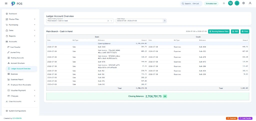Click the Account Structure icon
This screenshot has width=256, height=121.
(9, 63)
